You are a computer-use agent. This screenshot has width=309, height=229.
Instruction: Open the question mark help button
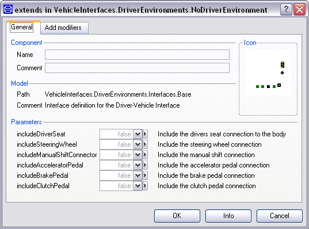click(x=286, y=9)
